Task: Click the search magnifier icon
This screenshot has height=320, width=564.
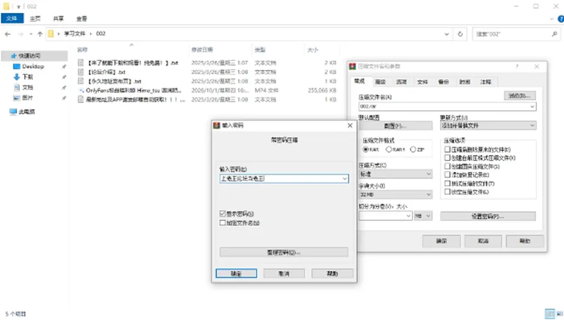Action: tap(554, 34)
